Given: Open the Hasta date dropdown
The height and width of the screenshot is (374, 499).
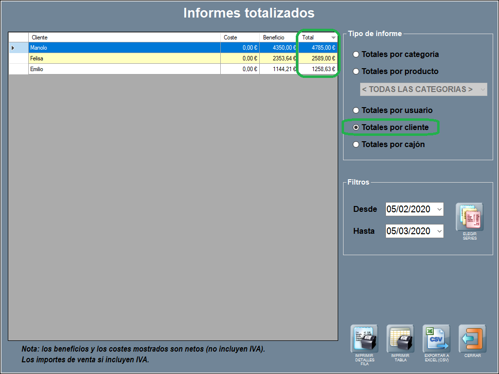Looking at the screenshot, I should 439,231.
